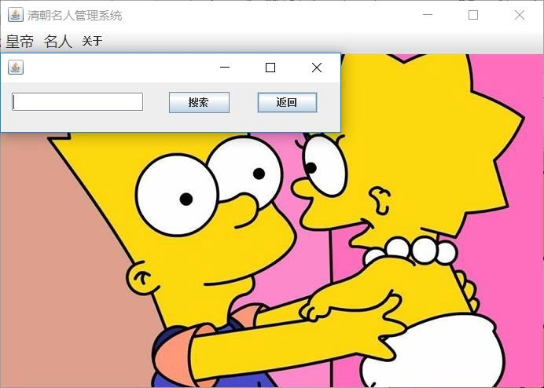Open the 关于 menu
The width and height of the screenshot is (544, 388).
[92, 42]
